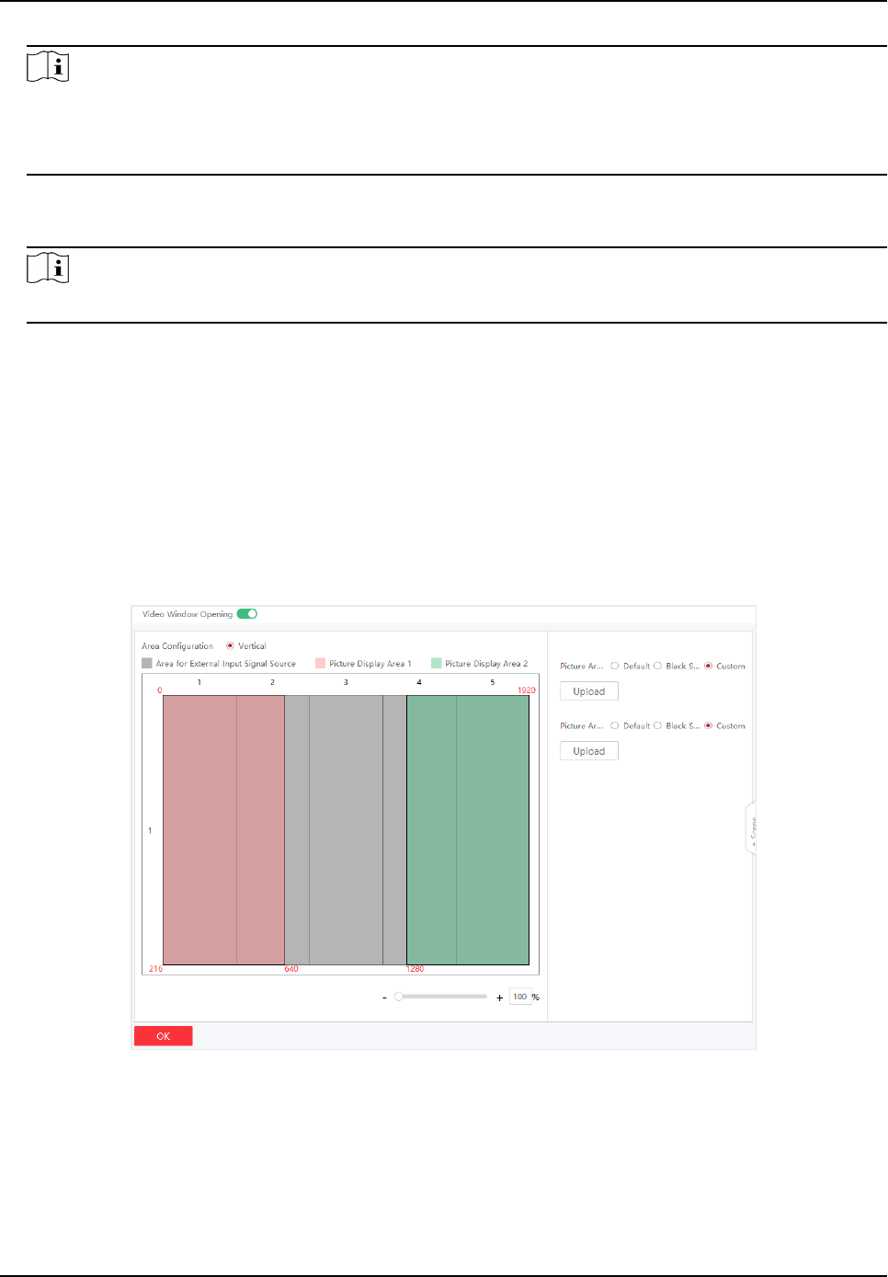Select the Vertical area configuration radio
Viewport: 888px width, 1277px height.
[x=230, y=646]
